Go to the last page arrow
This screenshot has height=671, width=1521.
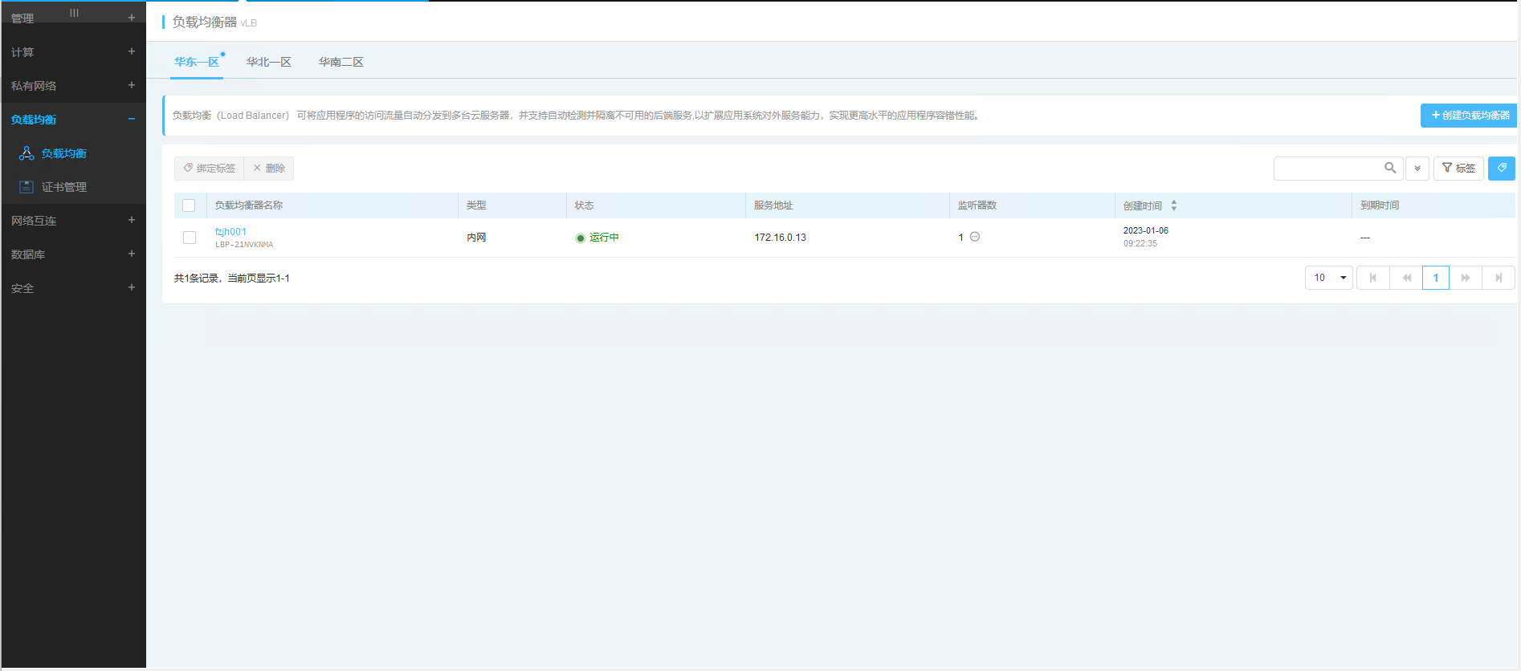click(1499, 278)
